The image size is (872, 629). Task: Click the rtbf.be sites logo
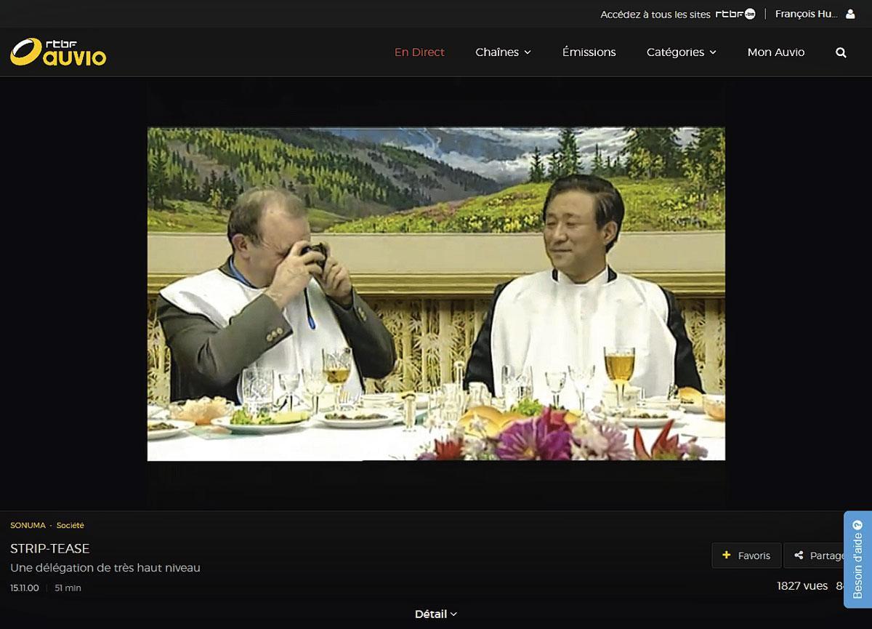735,14
